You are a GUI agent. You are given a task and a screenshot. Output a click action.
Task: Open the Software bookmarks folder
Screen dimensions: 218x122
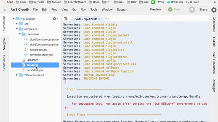click(x=37, y=2)
